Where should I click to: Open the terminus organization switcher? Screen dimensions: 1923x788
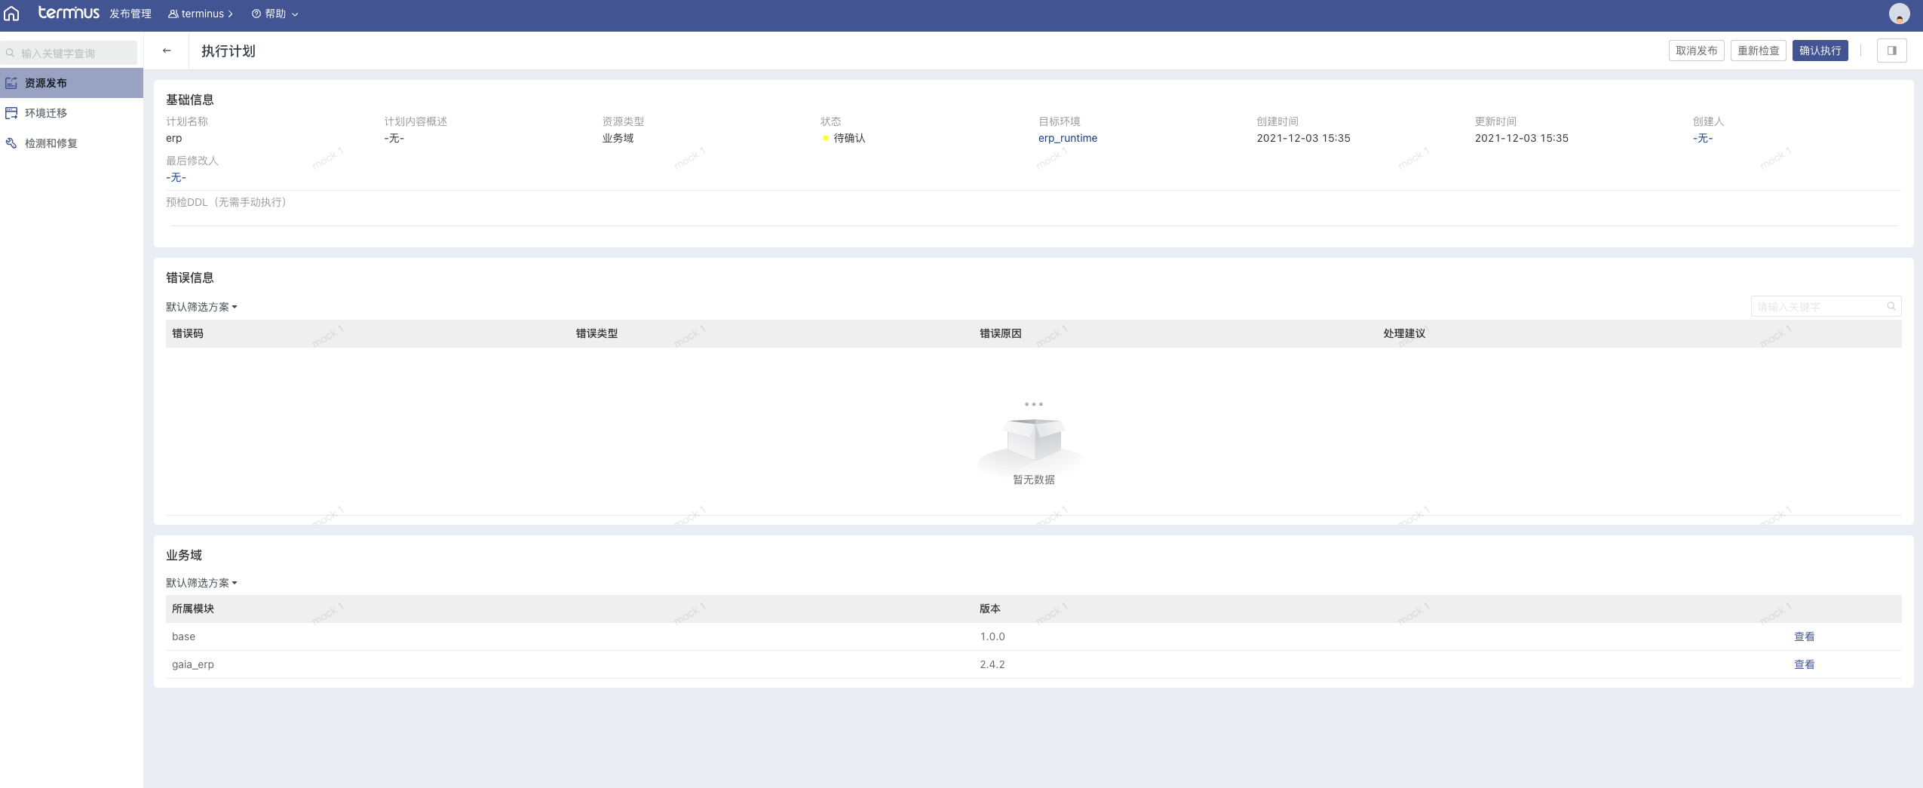coord(201,14)
